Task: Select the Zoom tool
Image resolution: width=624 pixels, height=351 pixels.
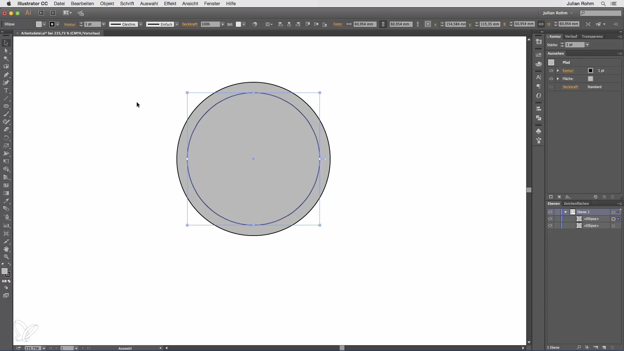Action: pos(6,257)
